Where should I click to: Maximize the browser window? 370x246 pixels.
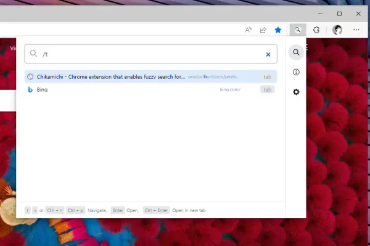[339, 14]
